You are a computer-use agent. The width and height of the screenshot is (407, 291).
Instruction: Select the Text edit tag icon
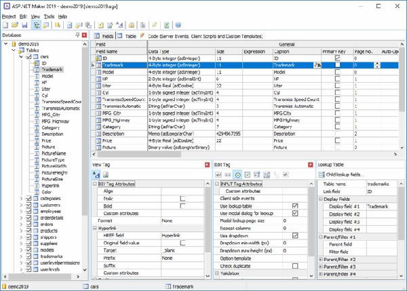218,175
